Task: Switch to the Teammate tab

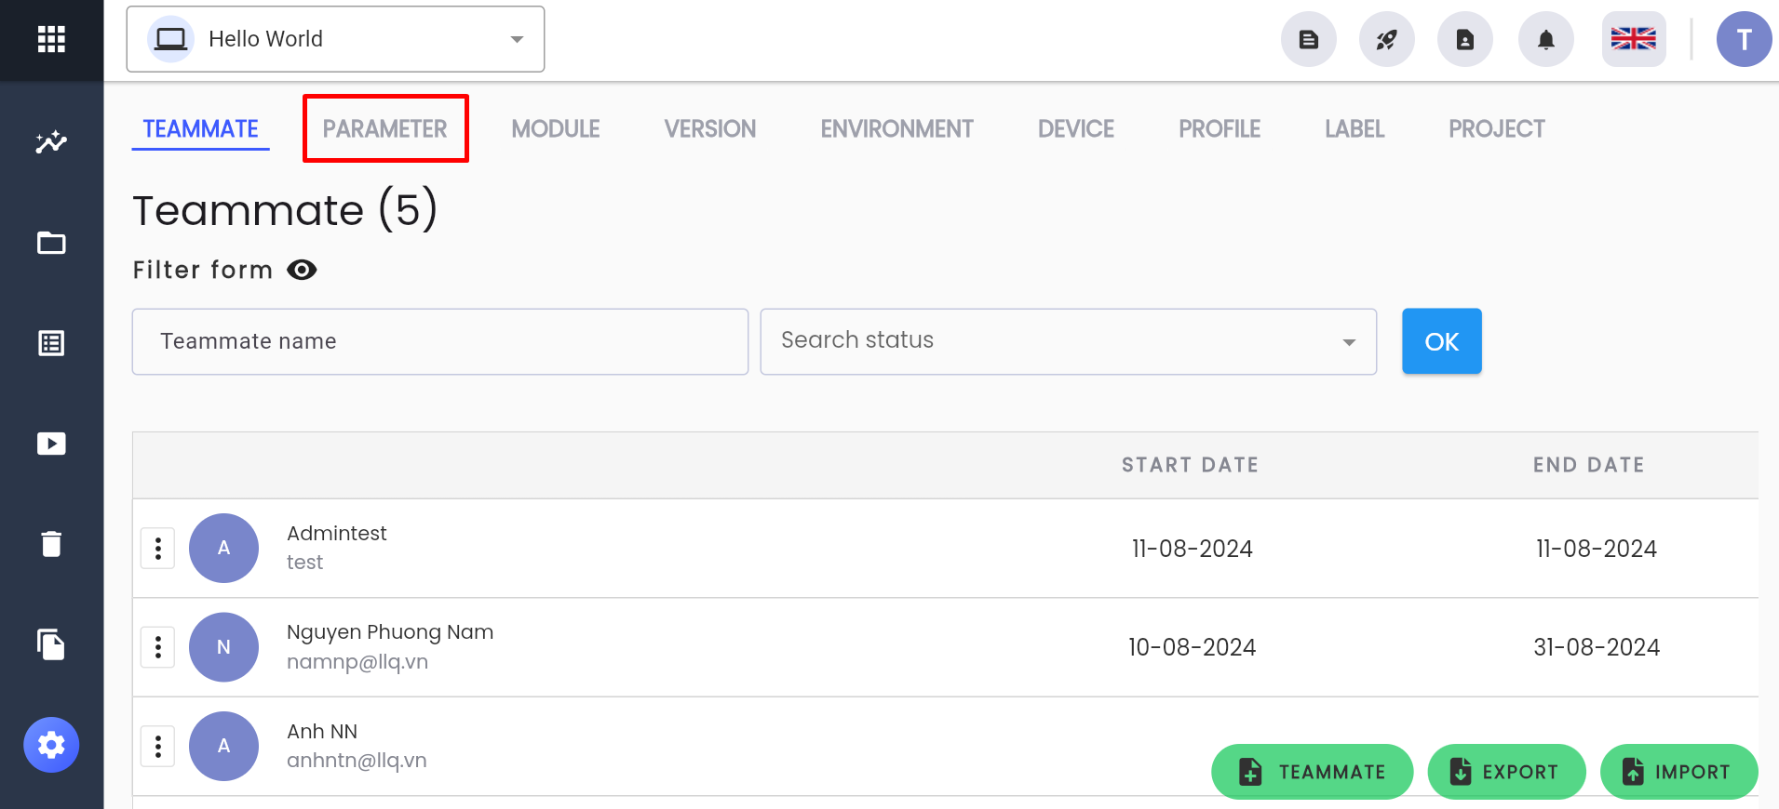Action: click(200, 129)
